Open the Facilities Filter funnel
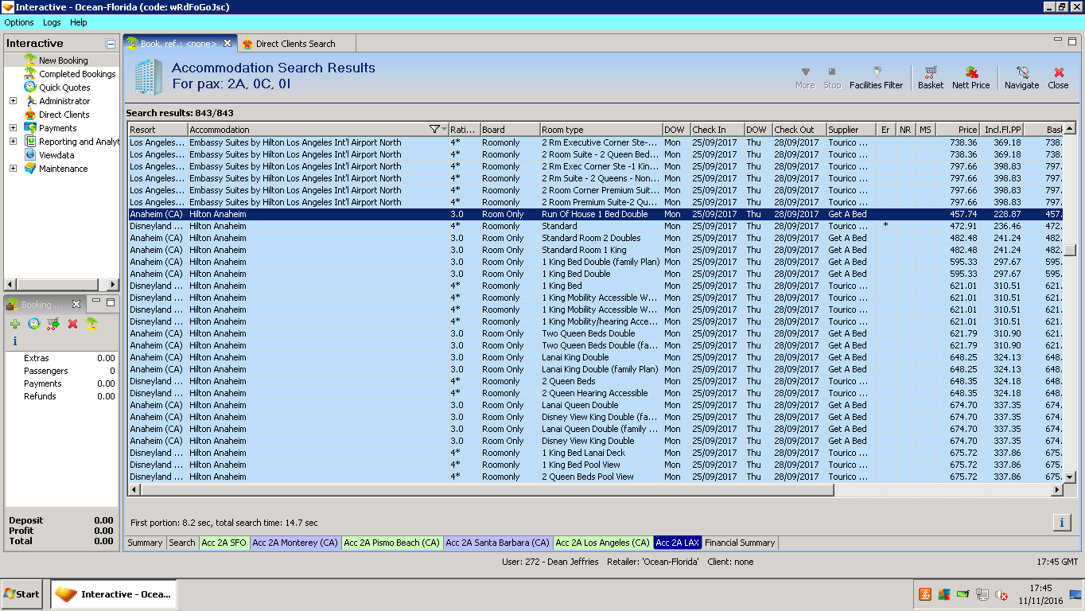 [876, 77]
